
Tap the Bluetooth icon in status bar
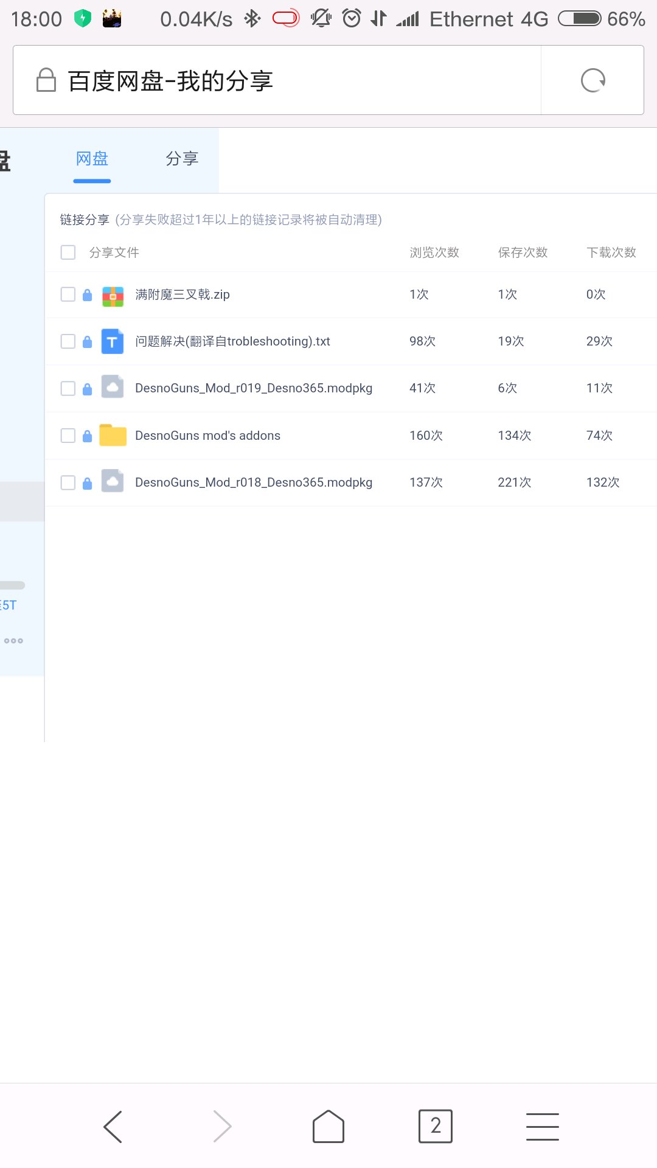252,19
